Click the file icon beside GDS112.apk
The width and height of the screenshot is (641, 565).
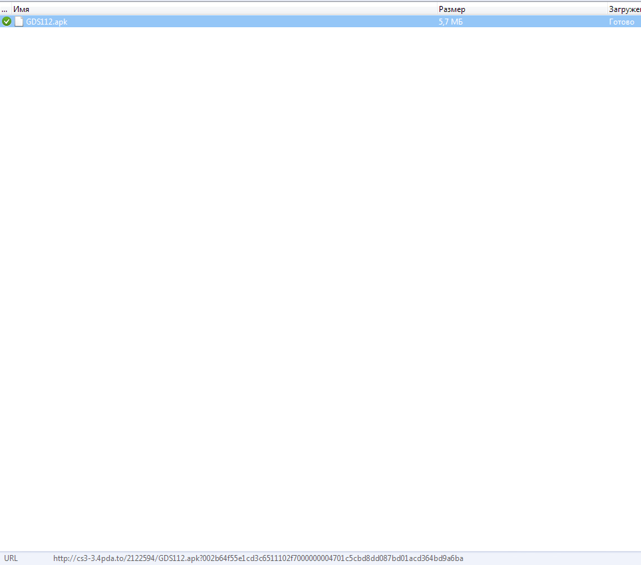click(19, 22)
